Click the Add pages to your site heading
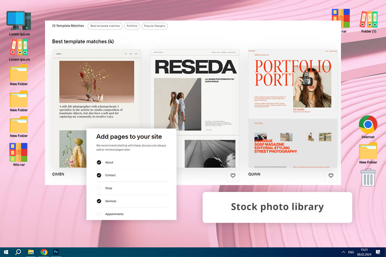Image resolution: width=386 pixels, height=257 pixels. pyautogui.click(x=129, y=137)
